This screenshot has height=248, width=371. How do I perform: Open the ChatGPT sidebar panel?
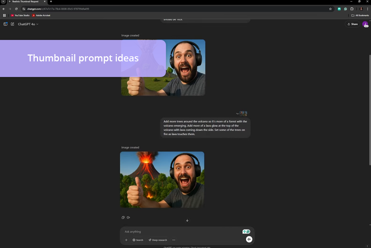click(x=5, y=24)
